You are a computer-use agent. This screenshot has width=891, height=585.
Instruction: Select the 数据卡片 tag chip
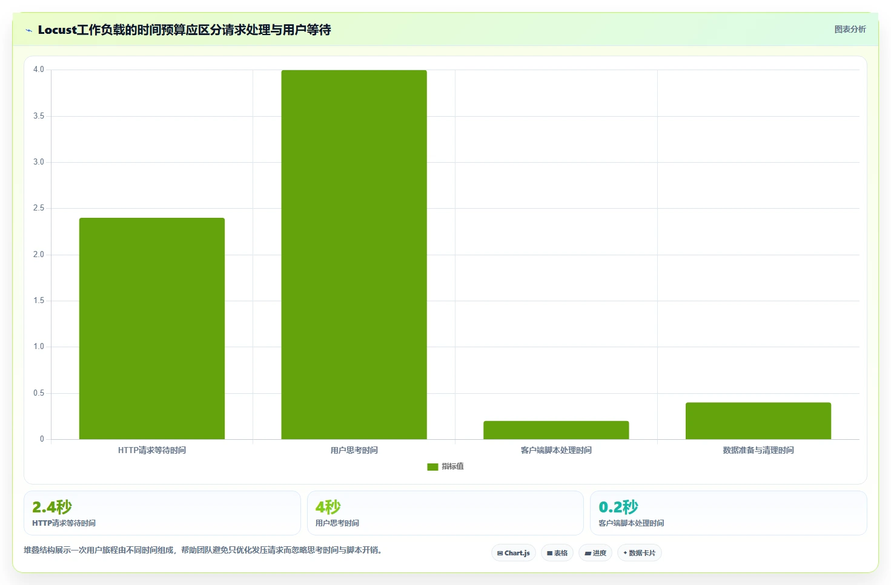click(x=640, y=553)
